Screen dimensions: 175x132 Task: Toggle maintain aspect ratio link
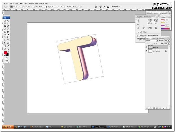(x=46, y=7)
